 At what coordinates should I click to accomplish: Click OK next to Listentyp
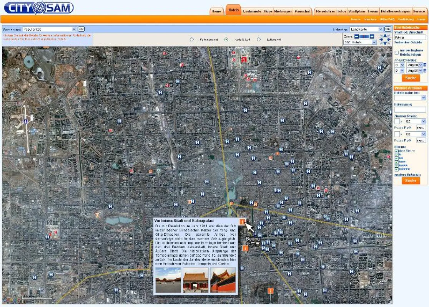coord(387,29)
